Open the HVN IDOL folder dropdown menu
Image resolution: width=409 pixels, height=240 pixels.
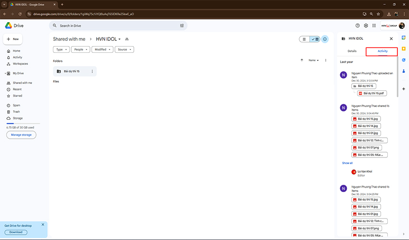108,39
